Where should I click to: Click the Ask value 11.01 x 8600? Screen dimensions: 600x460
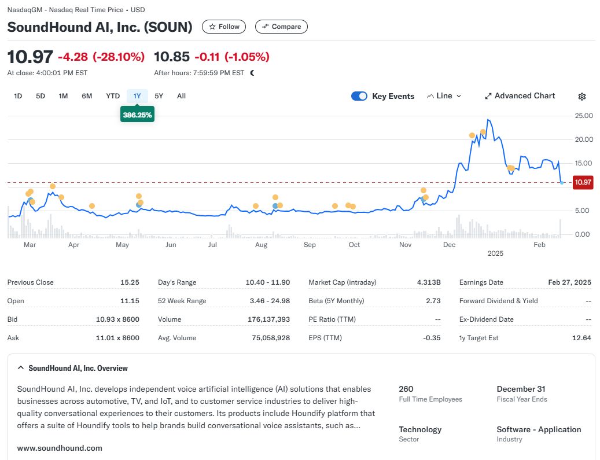pos(117,338)
